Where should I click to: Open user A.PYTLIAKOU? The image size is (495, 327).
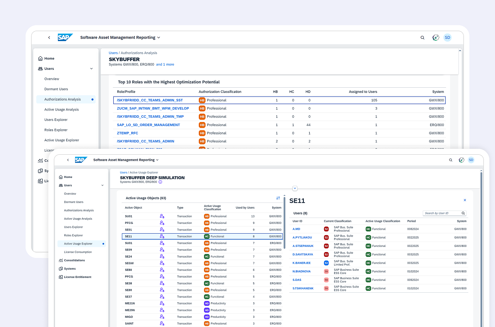[301, 238]
